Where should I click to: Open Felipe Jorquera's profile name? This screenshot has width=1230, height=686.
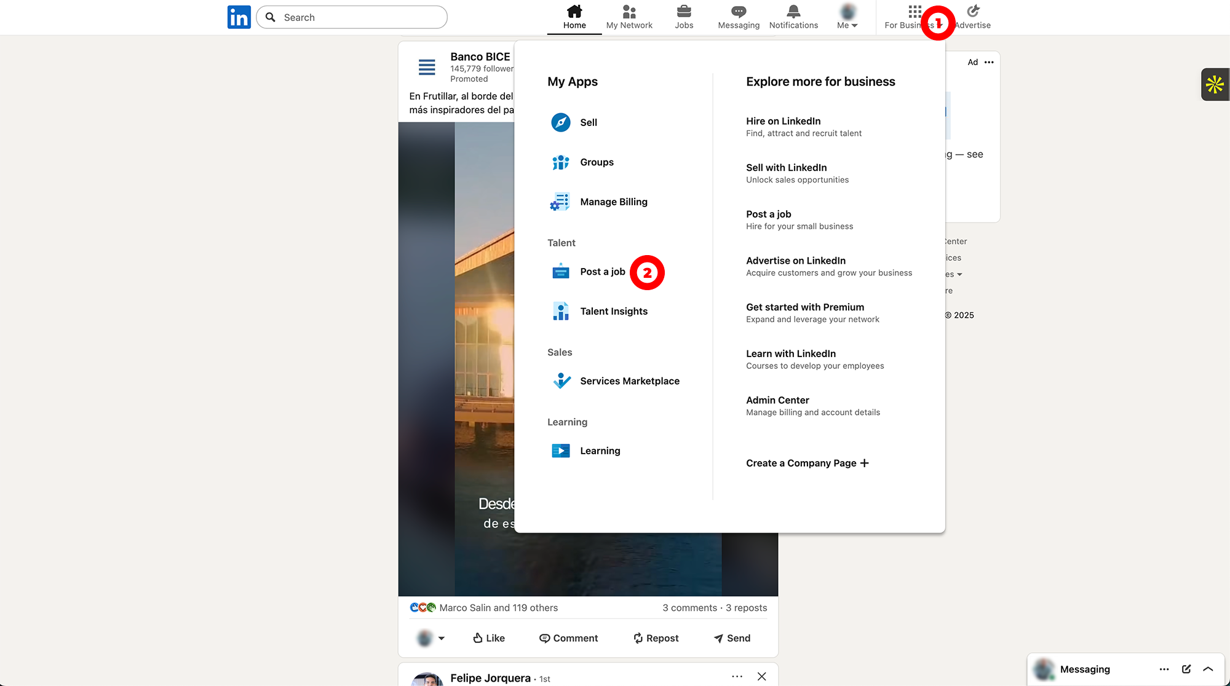point(490,677)
